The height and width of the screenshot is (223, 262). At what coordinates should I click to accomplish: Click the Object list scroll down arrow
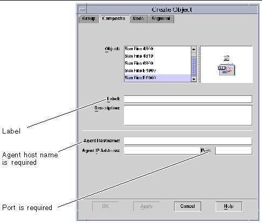[194, 79]
